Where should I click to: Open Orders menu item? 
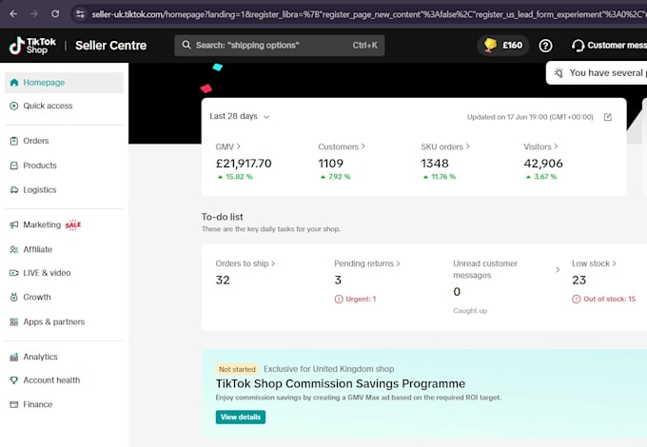[x=64, y=141]
